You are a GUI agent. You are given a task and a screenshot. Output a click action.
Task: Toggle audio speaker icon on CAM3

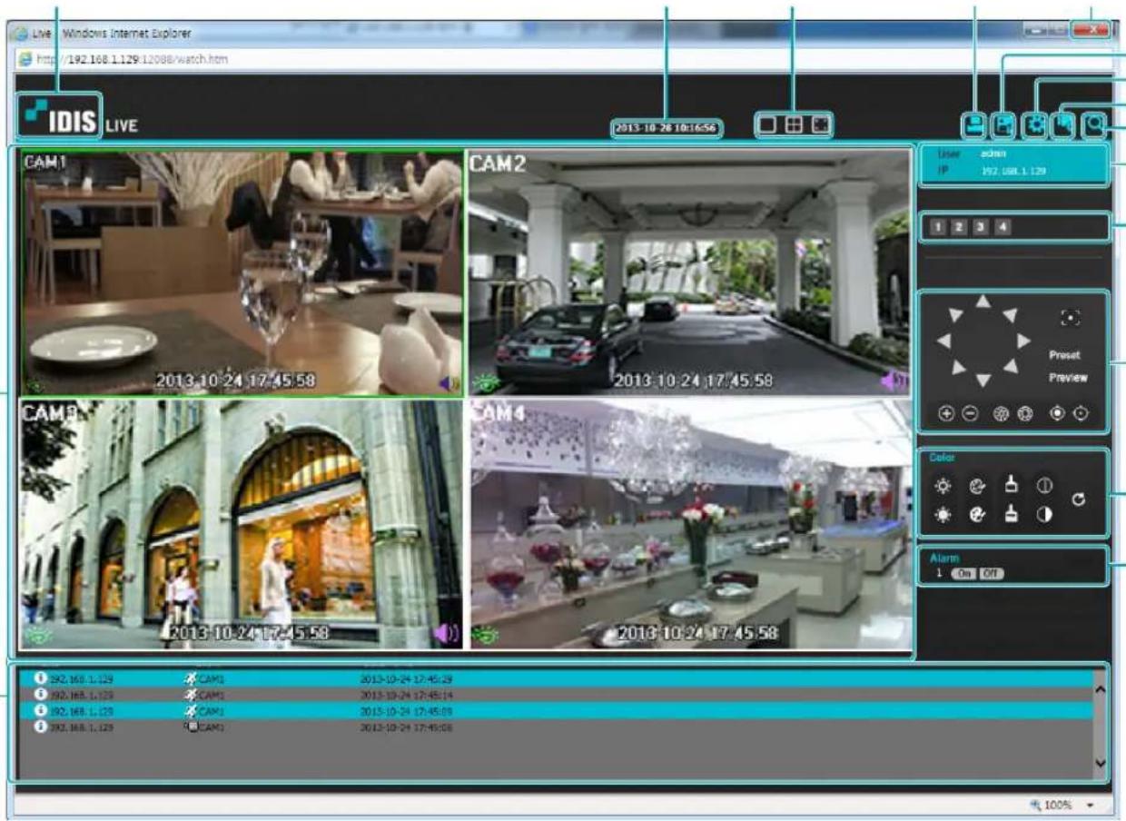[x=447, y=634]
